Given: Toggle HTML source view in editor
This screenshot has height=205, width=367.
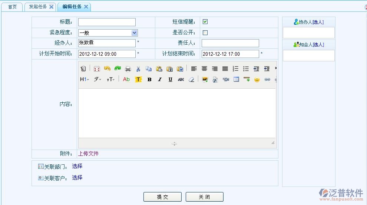Looking at the screenshot, I should pos(83,69).
